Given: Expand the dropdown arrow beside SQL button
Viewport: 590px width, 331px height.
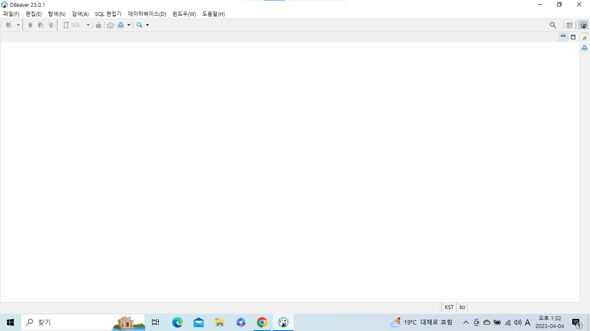Looking at the screenshot, I should tap(88, 25).
